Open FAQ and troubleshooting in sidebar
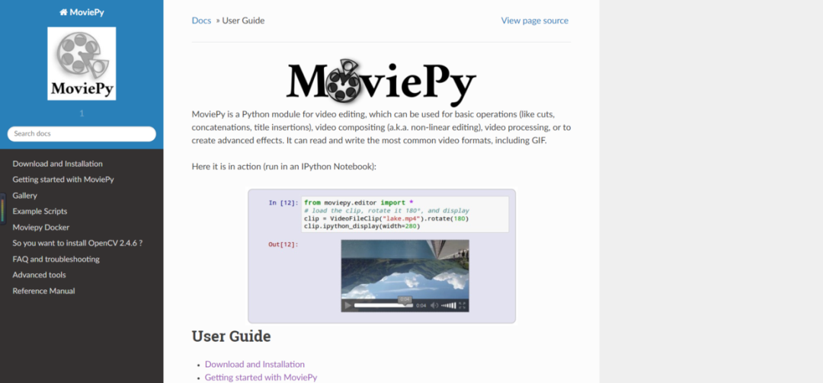This screenshot has width=823, height=383. [x=56, y=259]
